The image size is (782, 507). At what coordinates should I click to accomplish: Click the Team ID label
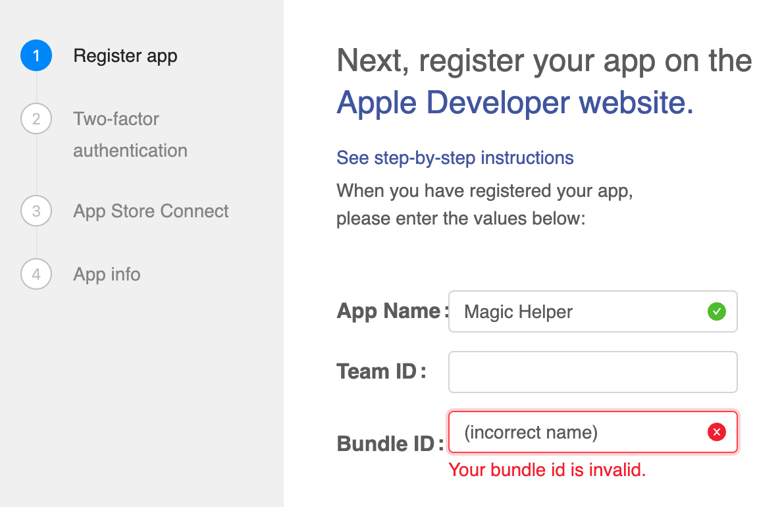(382, 371)
